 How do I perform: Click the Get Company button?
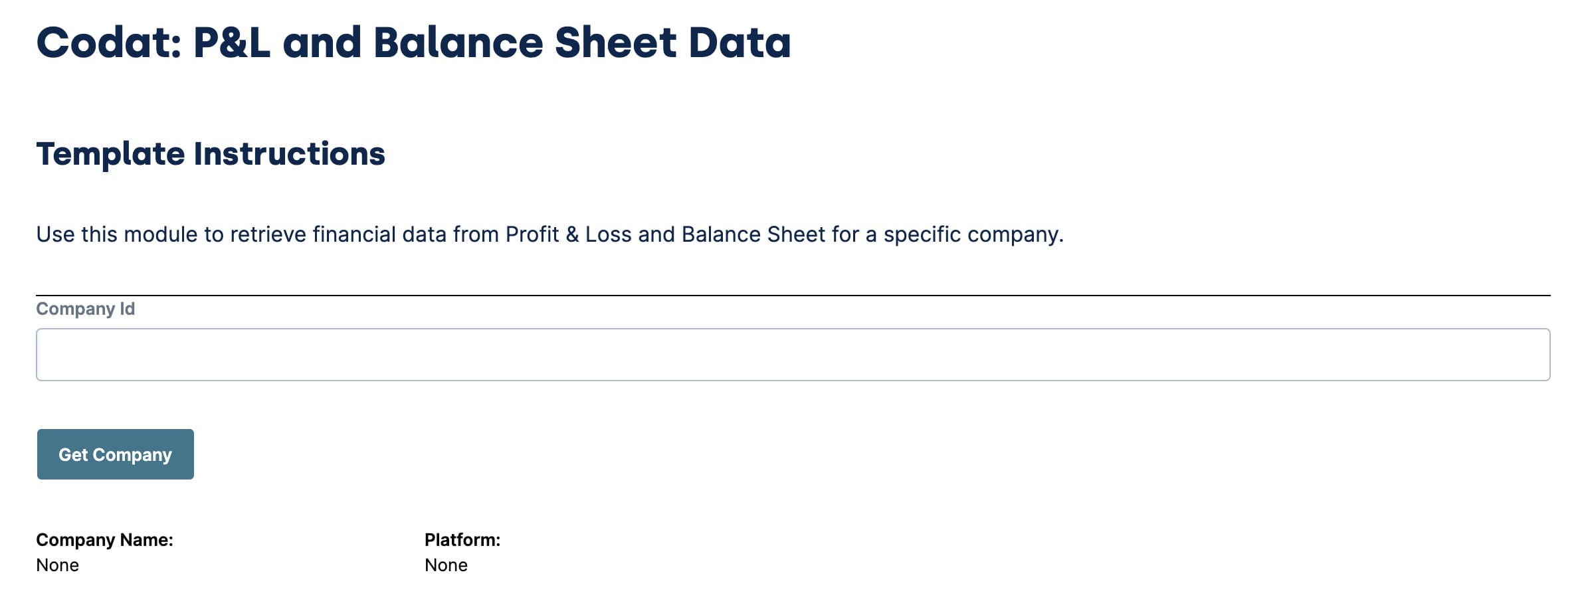[116, 454]
